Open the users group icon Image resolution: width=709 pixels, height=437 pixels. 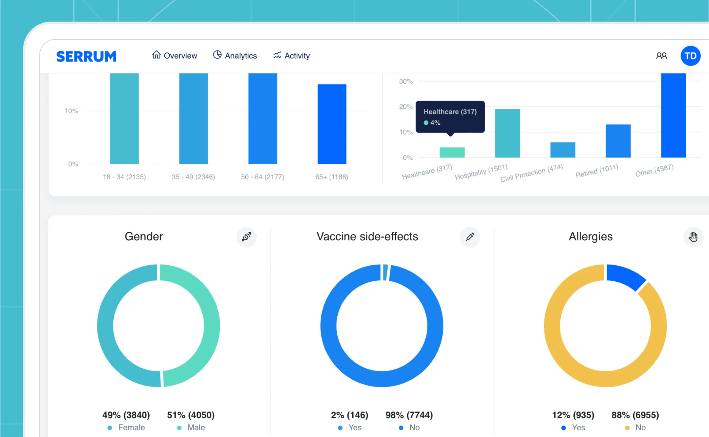661,56
